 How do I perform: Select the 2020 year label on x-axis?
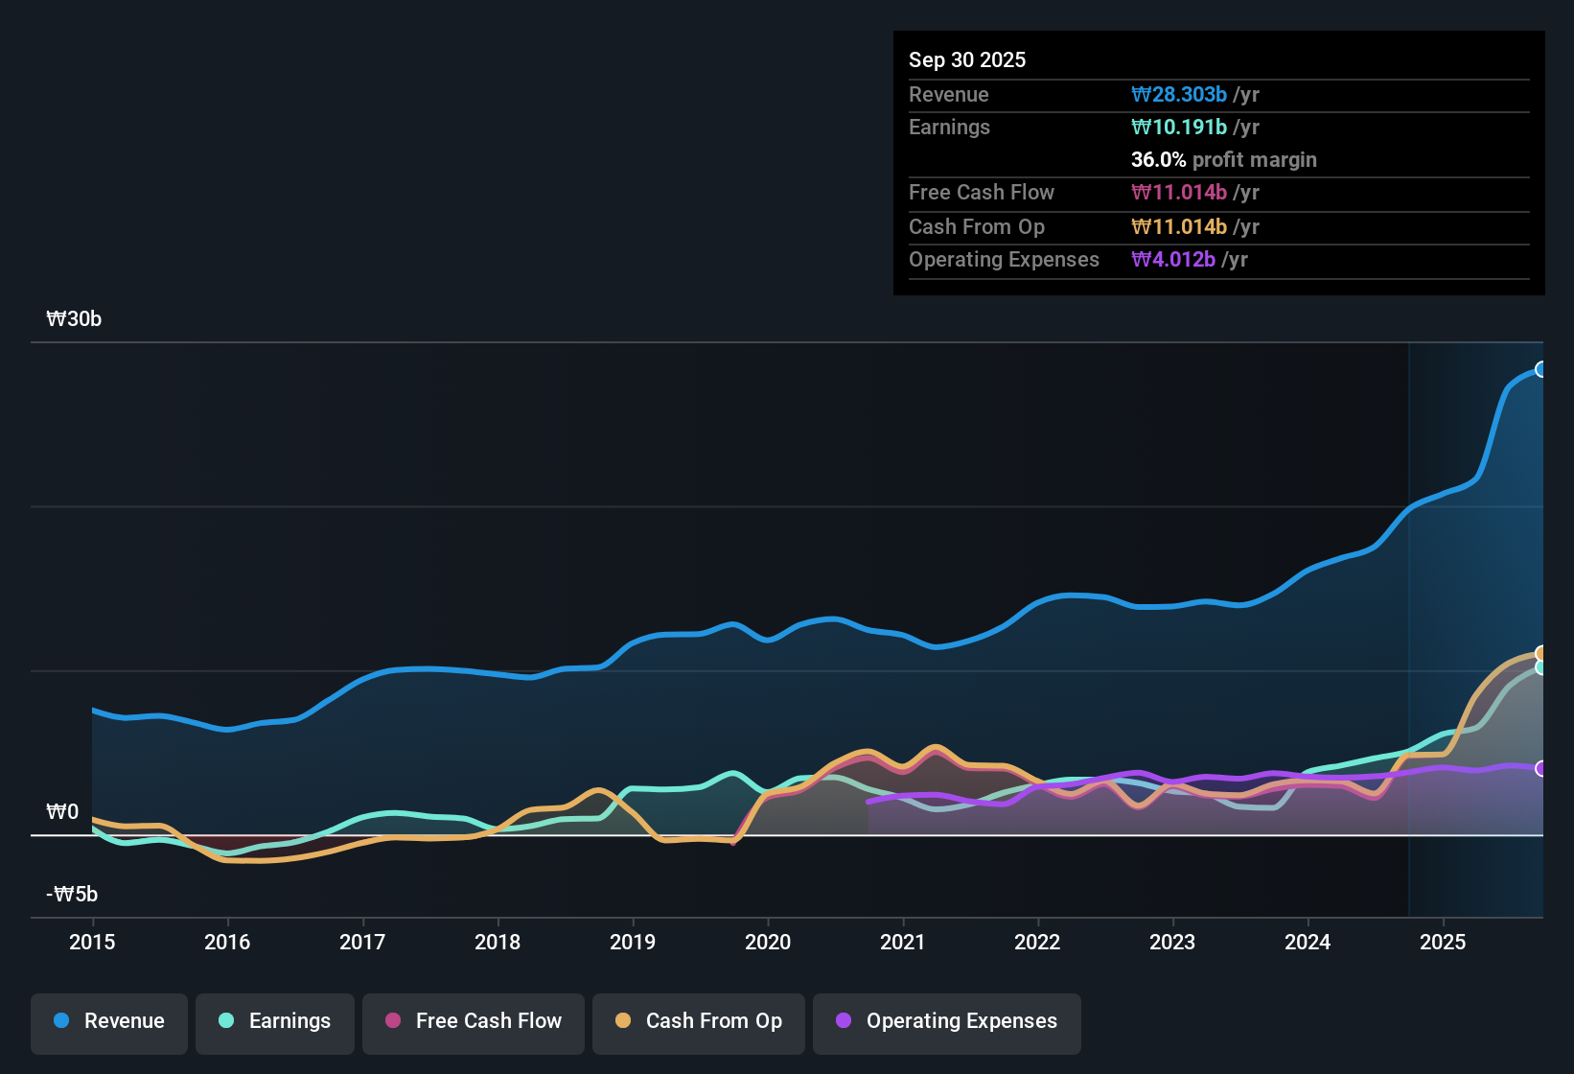(768, 943)
